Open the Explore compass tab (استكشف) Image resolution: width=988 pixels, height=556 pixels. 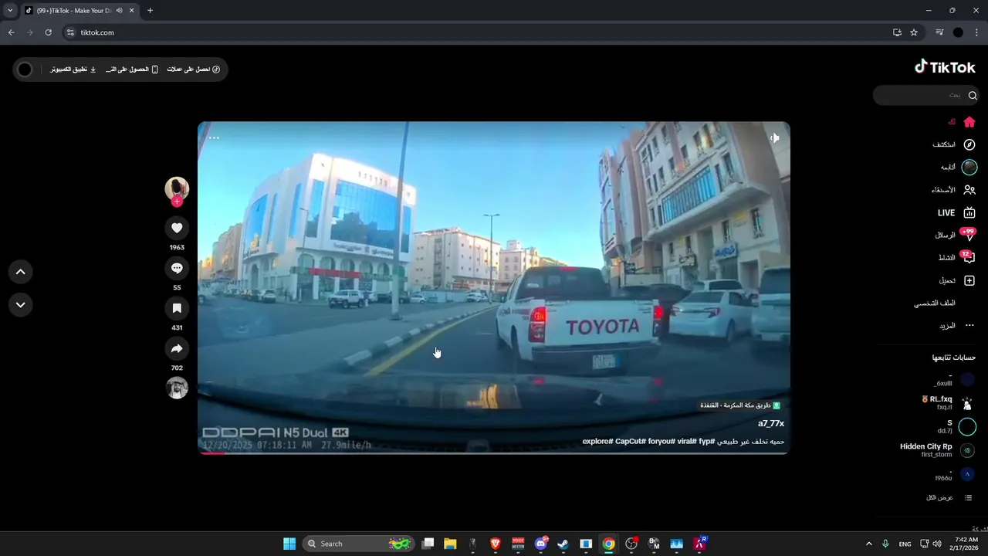click(954, 144)
